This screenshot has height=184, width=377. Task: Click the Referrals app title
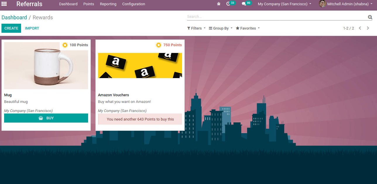pos(29,4)
